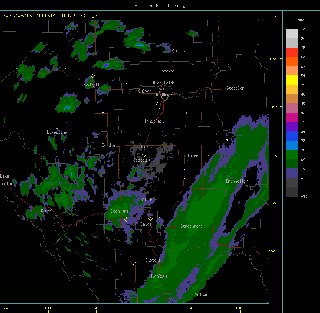Click the blue 36 dBZ color swatch
This screenshot has height=313, width=320.
click(x=292, y=136)
